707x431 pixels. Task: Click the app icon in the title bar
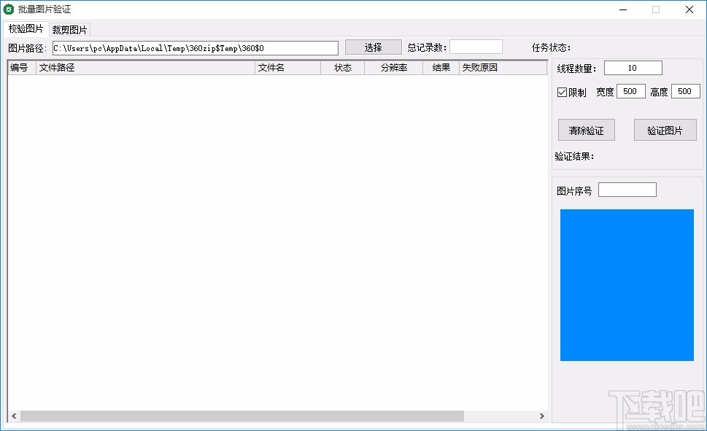click(x=10, y=9)
